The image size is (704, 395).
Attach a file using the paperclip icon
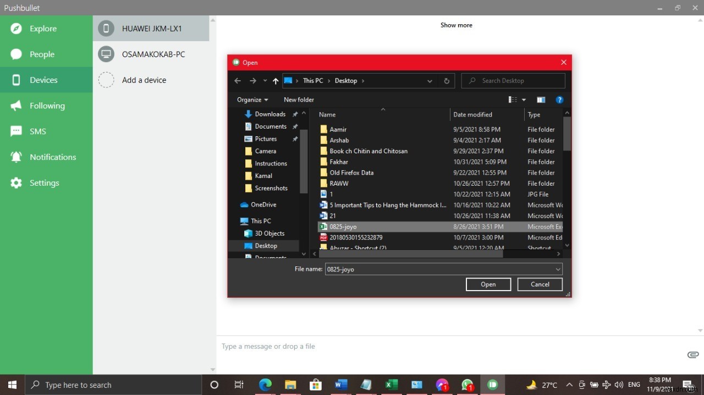pyautogui.click(x=692, y=355)
